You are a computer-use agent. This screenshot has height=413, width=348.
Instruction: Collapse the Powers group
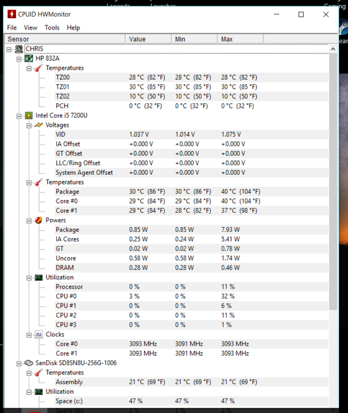coord(29,220)
